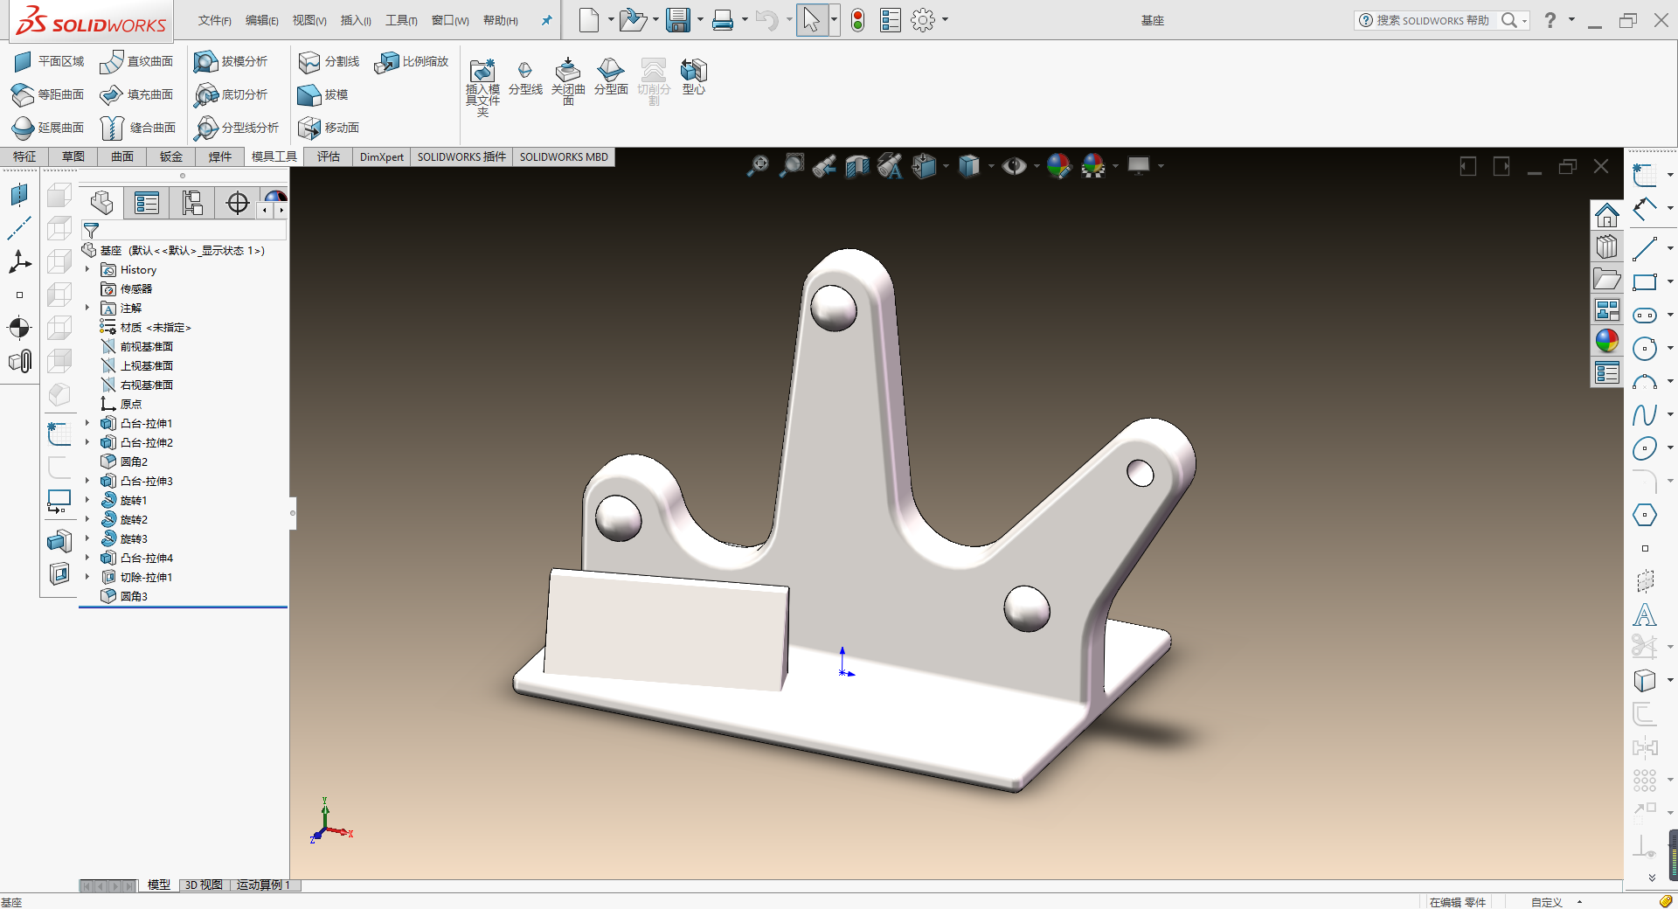Click the 关闭曲面 shut-off surfaces tool
Viewport: 1678px width, 909px height.
click(568, 81)
